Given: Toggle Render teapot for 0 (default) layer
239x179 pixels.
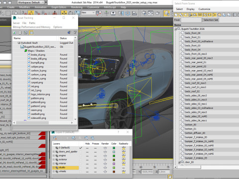Looking at the screenshot, I should pos(105,148).
